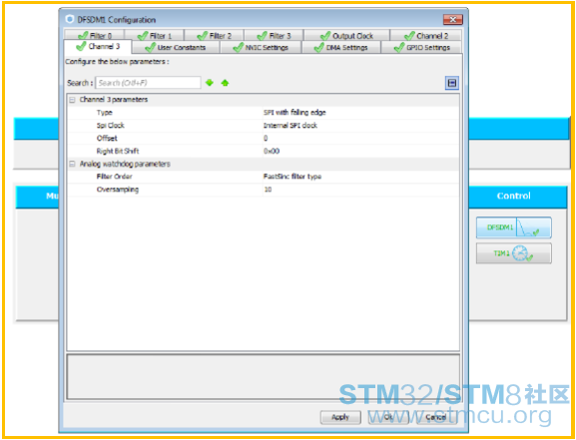Select the Spi Clock parameter row
This screenshot has height=440, width=576.
click(264, 126)
